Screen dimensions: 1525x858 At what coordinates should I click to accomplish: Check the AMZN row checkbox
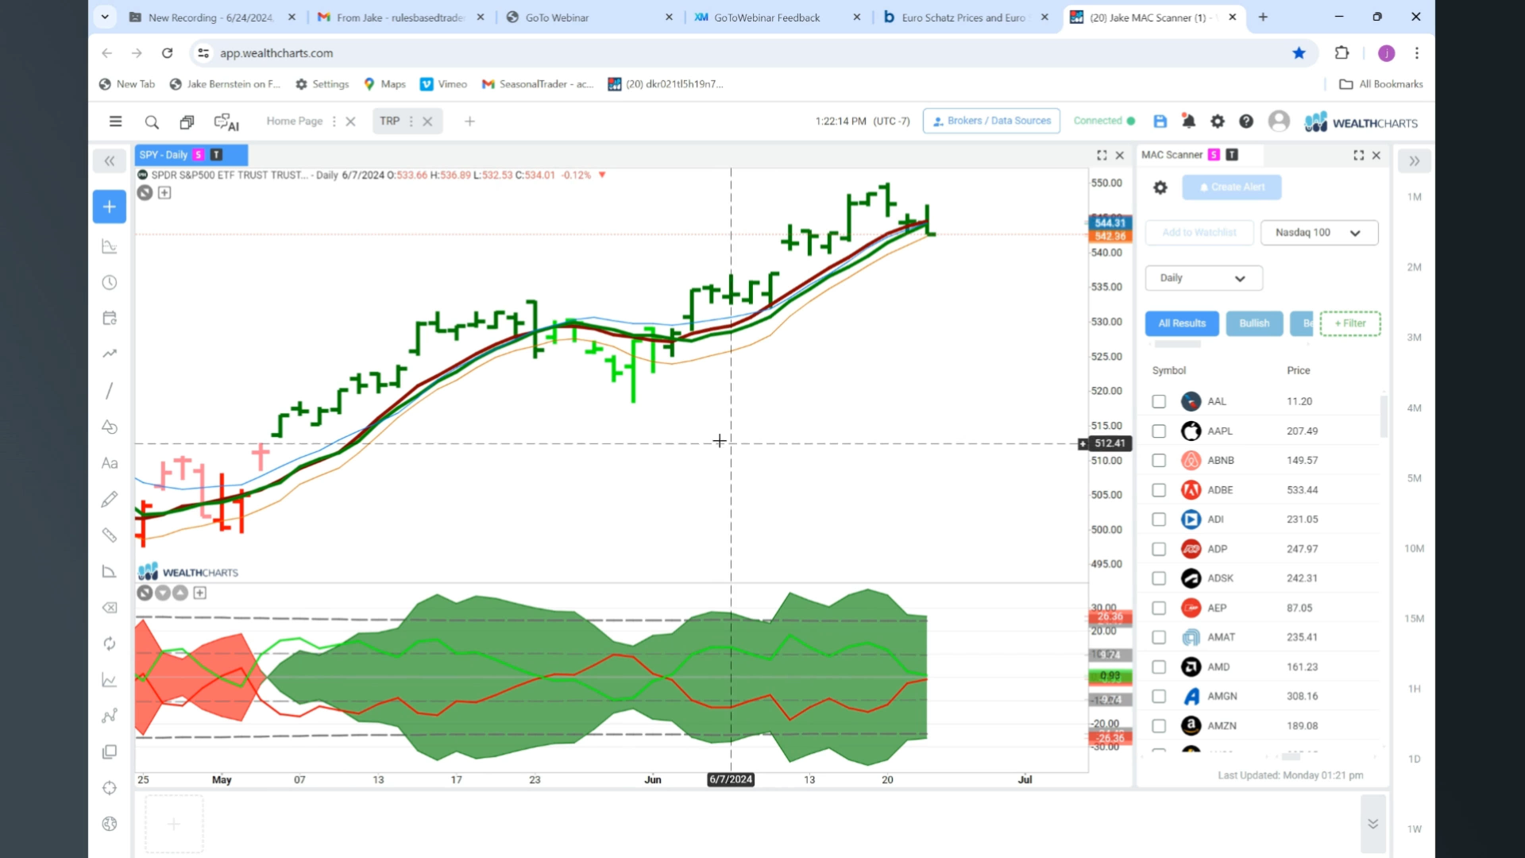click(1159, 726)
